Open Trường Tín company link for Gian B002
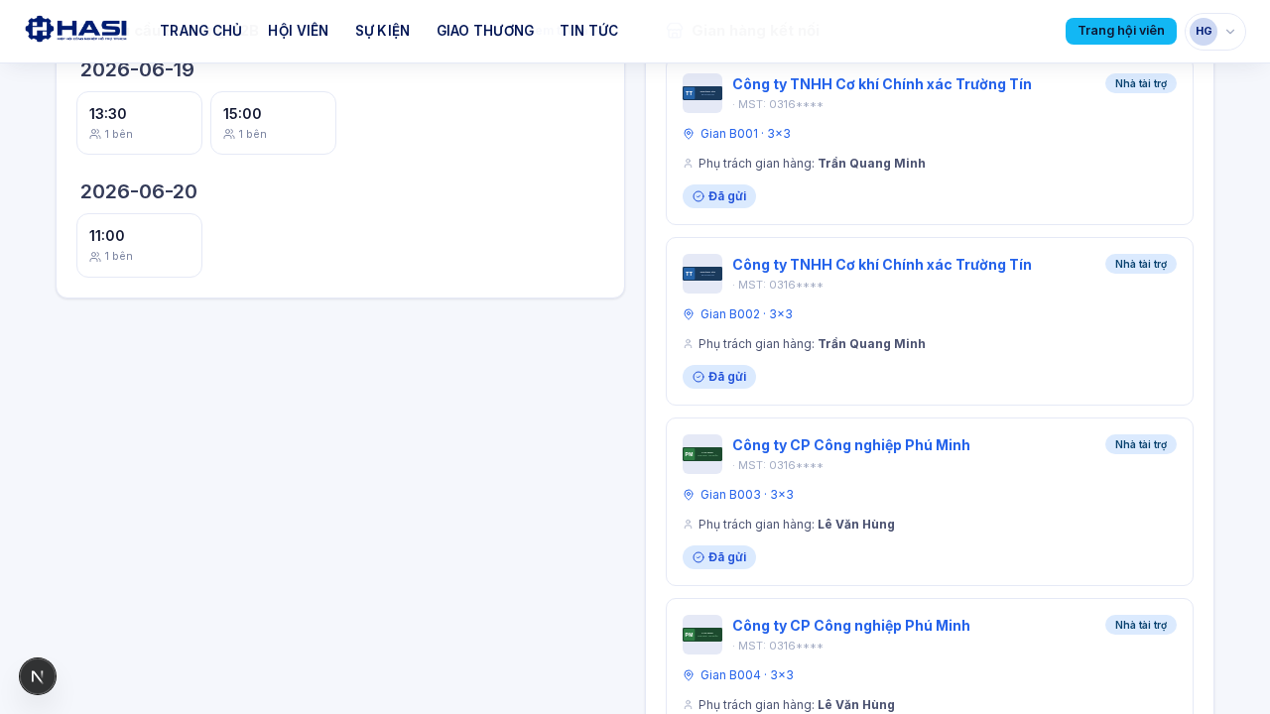This screenshot has width=1270, height=714. (882, 265)
